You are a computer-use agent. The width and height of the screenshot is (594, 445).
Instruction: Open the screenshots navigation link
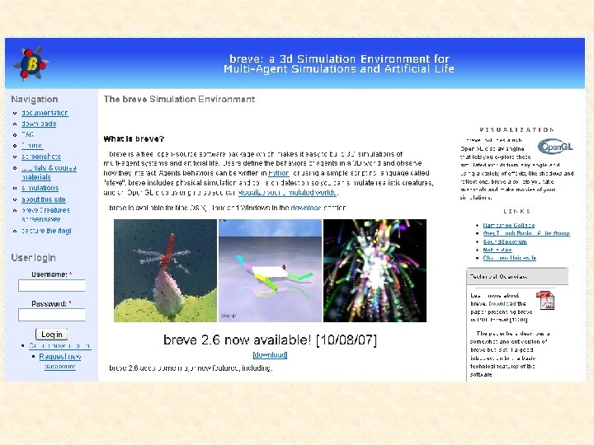41,157
